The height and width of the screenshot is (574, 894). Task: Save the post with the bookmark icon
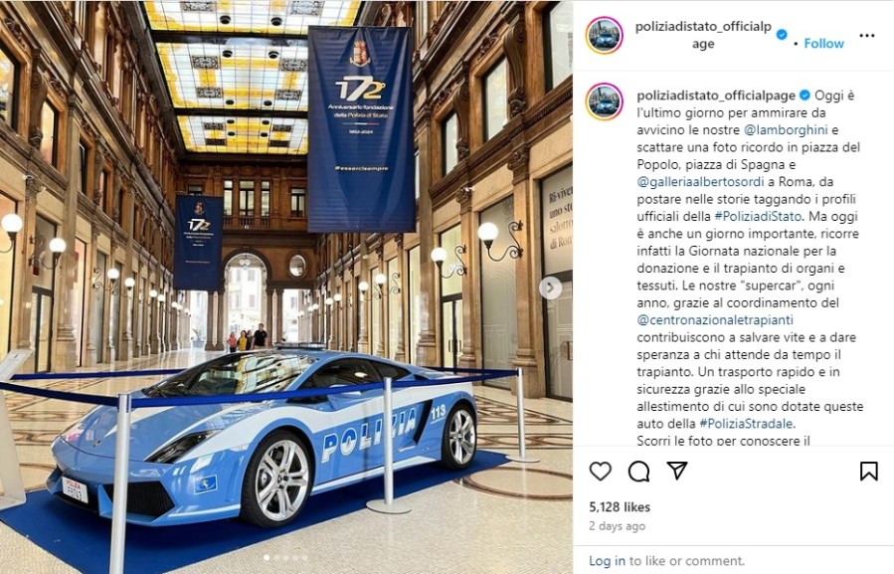coord(868,472)
